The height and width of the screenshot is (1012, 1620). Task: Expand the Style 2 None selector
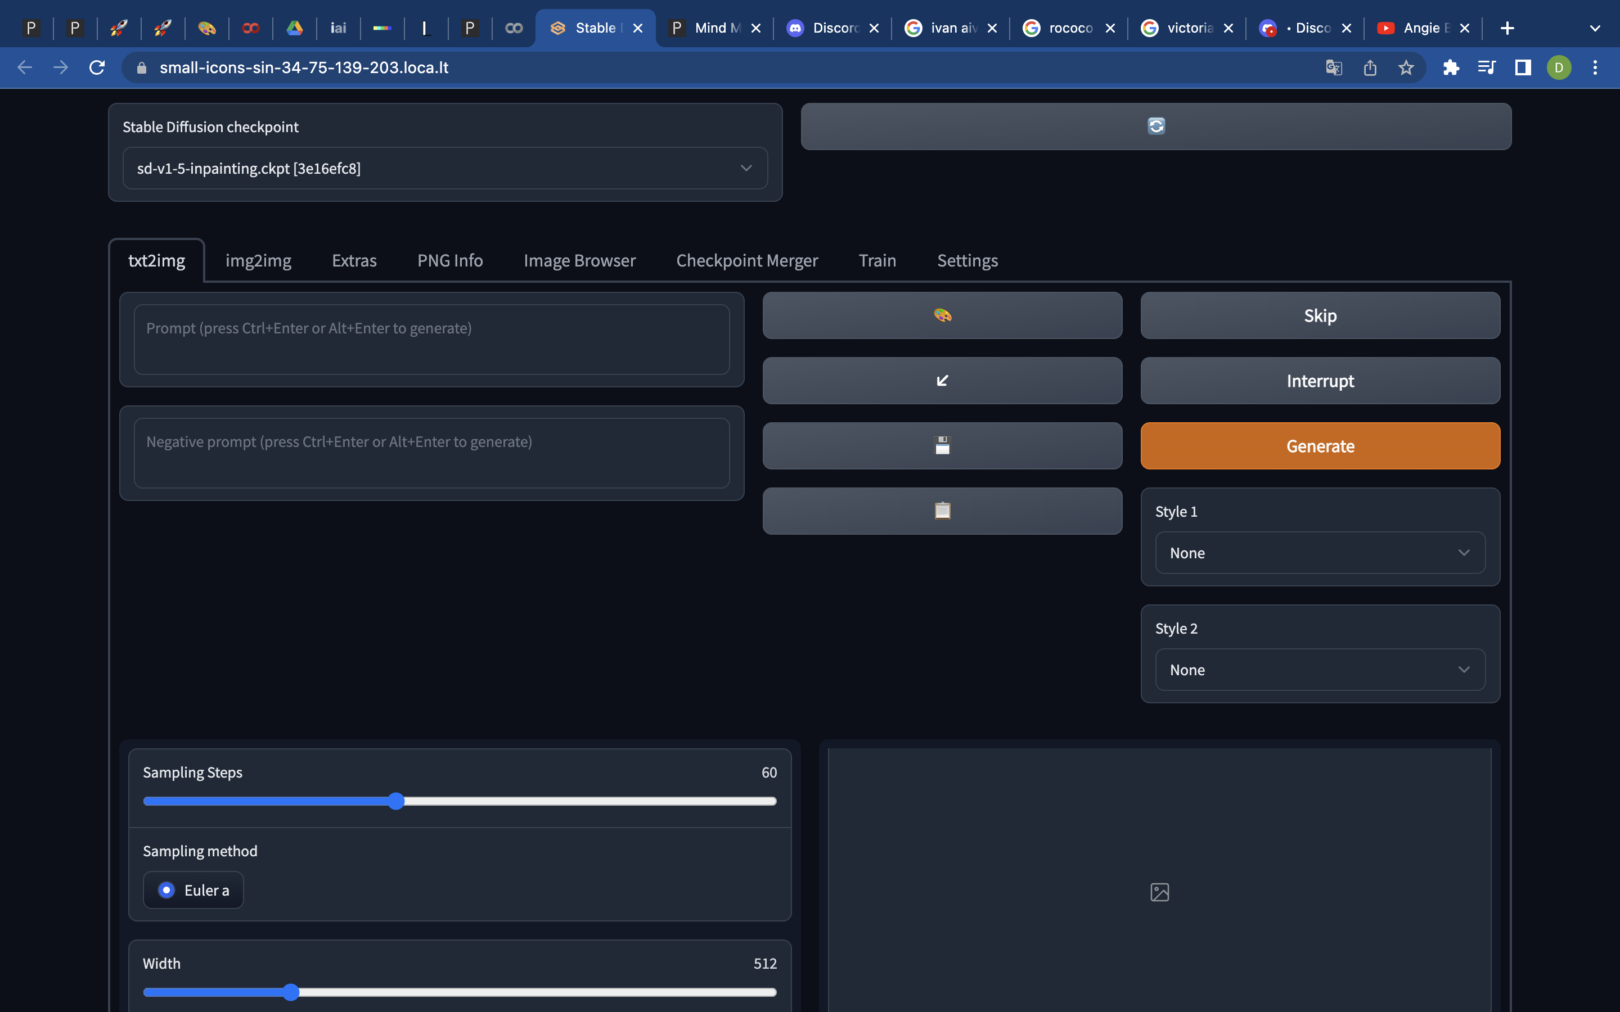pyautogui.click(x=1320, y=669)
